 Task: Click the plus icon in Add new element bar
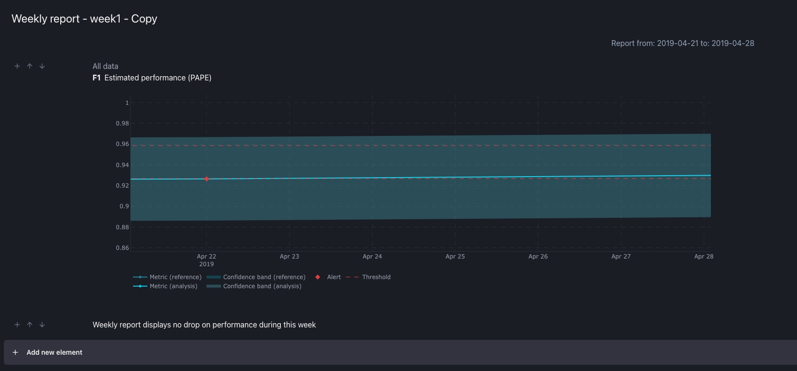15,352
